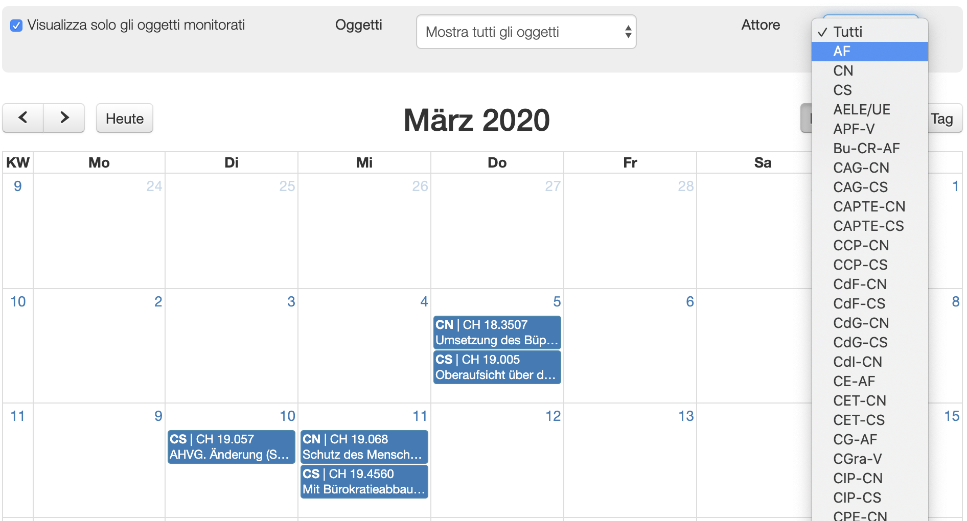
Task: Uncheck Visualizza solo gli oggetti monitorati
Action: (16, 26)
